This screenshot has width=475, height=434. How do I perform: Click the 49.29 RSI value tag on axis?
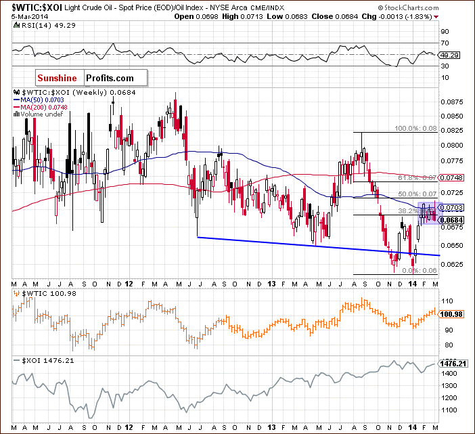click(x=449, y=55)
